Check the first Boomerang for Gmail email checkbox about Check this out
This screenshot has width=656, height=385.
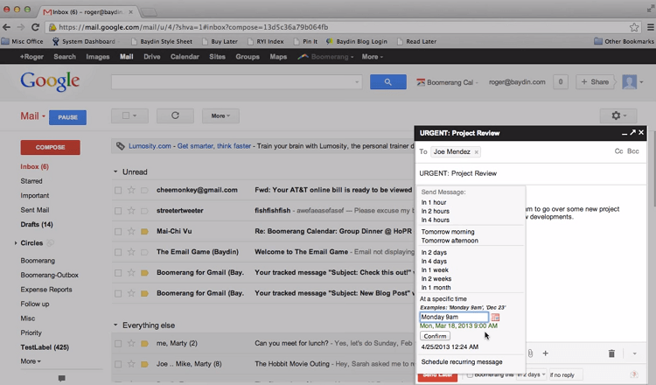click(x=118, y=273)
